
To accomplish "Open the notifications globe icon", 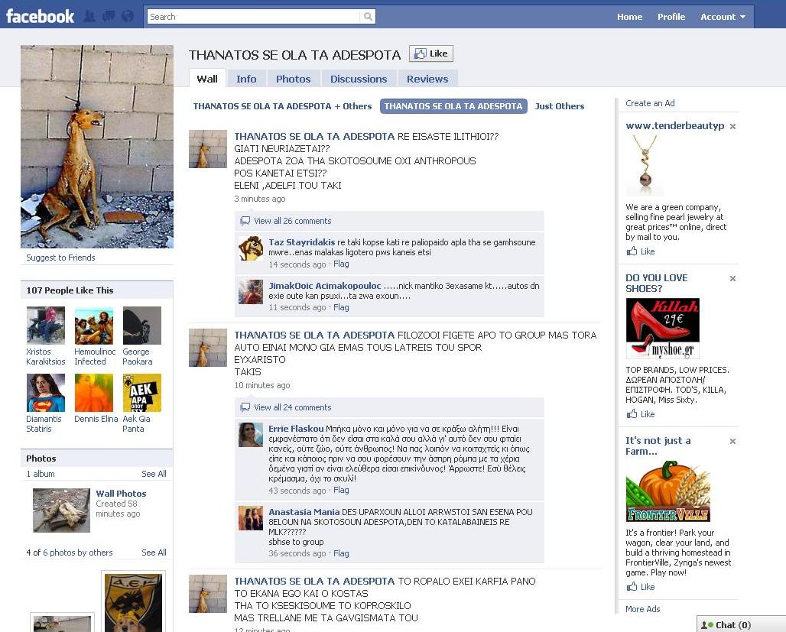I will [127, 16].
